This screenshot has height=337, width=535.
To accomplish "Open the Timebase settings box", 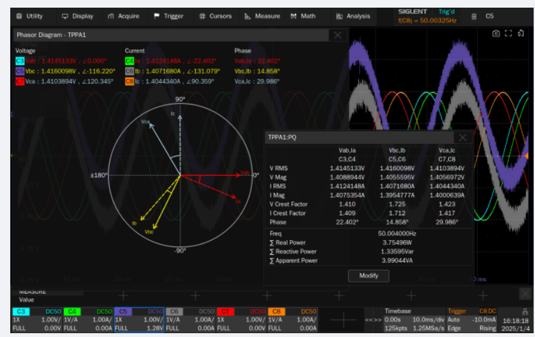I will click(413, 319).
